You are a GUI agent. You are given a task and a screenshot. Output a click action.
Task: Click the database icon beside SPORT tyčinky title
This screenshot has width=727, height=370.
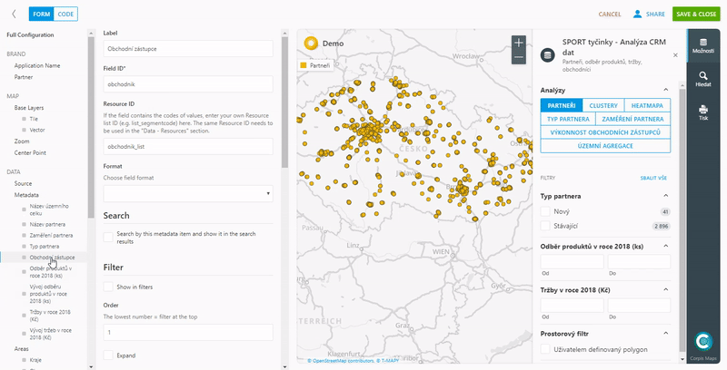(548, 55)
